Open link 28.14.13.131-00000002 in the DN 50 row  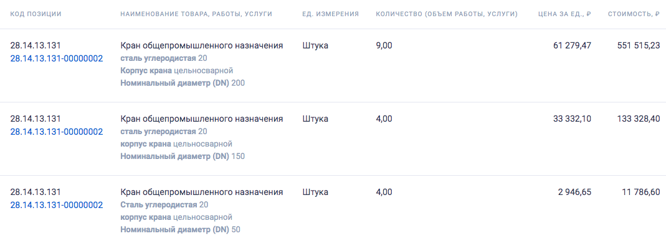57,205
